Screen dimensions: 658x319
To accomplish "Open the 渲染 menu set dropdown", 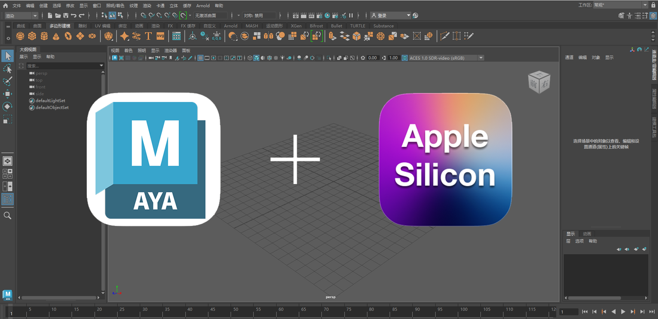I will point(21,16).
